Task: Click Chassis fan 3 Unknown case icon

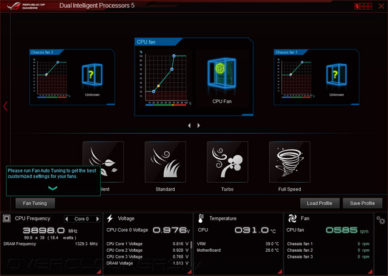Action: click(92, 74)
